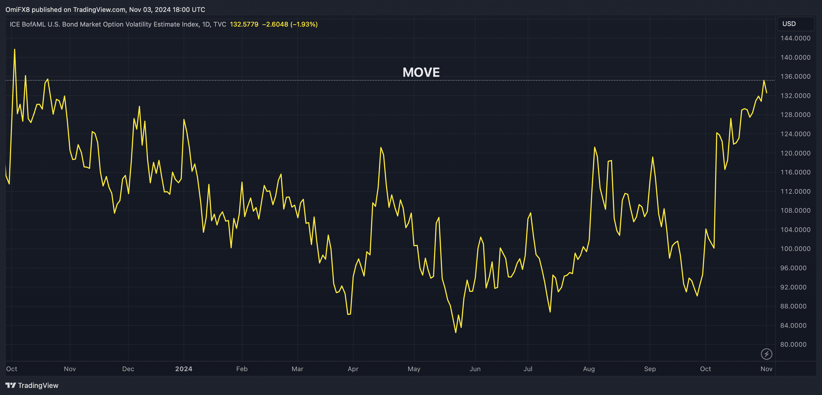Click the 84.0000 price axis label
Image resolution: width=822 pixels, height=395 pixels.
(x=793, y=326)
